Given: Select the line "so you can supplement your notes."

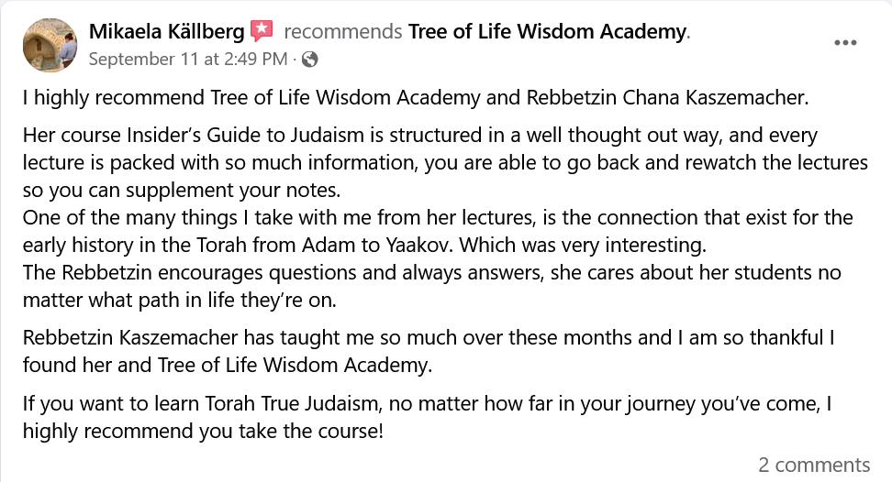Looking at the screenshot, I should 182,191.
